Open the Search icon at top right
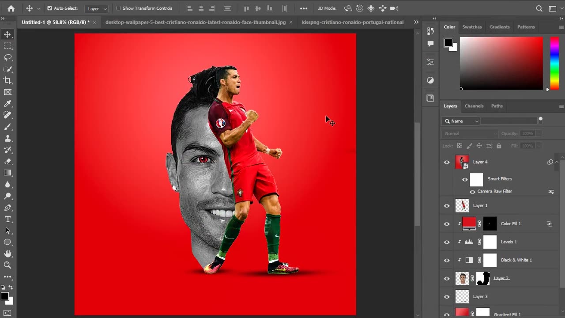The width and height of the screenshot is (565, 318). (x=539, y=8)
